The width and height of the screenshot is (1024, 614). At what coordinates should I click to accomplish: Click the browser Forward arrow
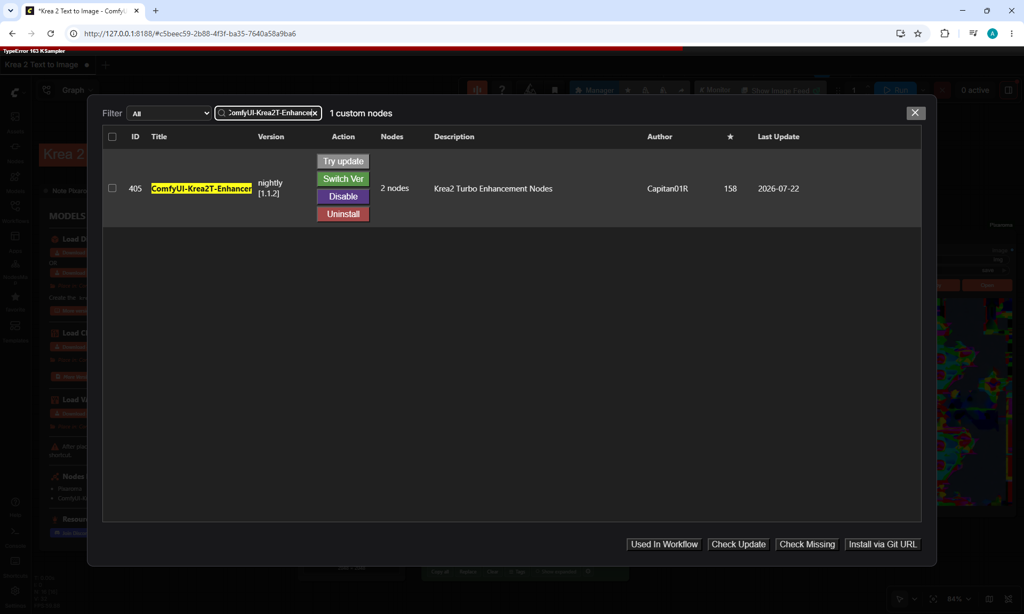pos(31,34)
